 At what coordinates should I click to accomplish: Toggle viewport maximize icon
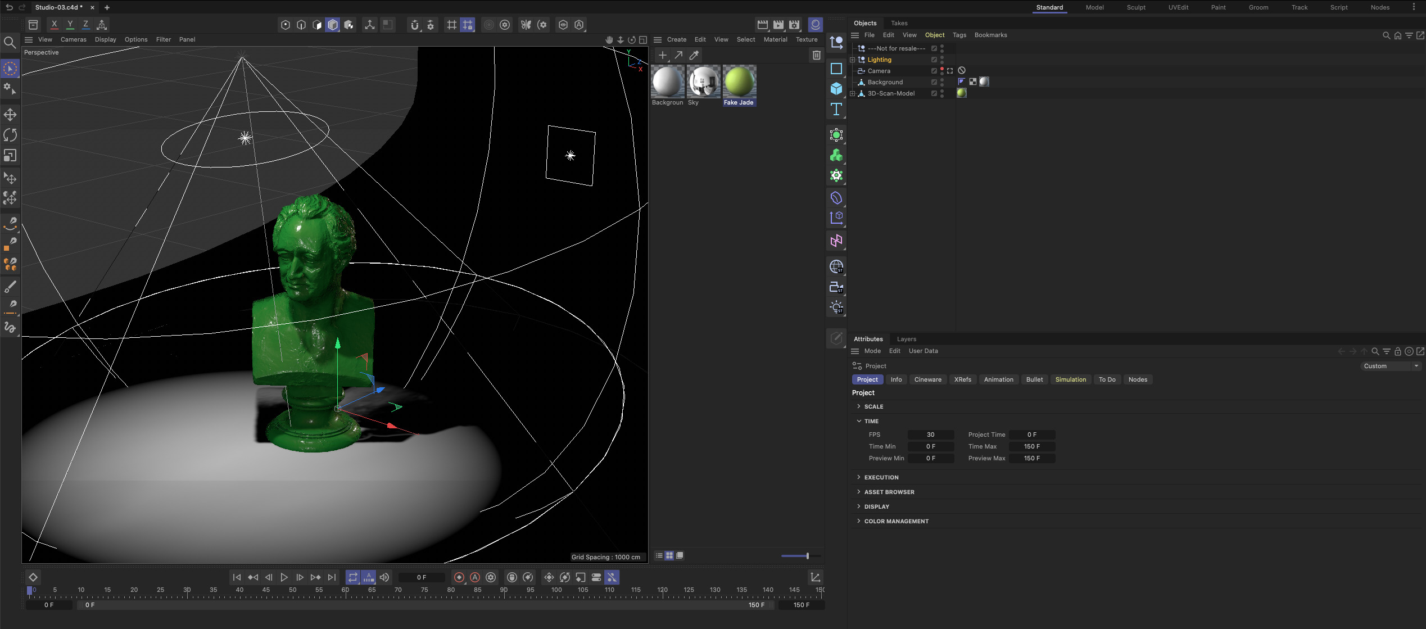(x=643, y=40)
